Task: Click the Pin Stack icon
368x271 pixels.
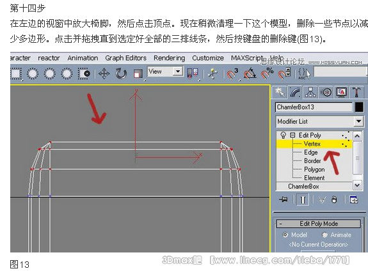Action: tap(284, 200)
